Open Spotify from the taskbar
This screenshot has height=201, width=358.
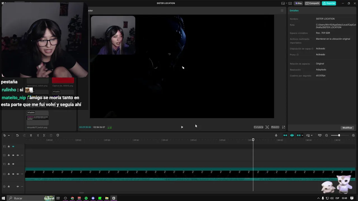86,198
